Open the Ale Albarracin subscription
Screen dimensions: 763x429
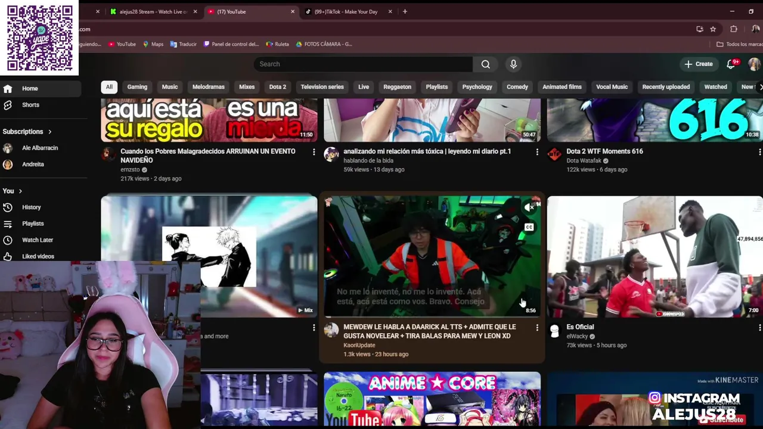coord(41,148)
